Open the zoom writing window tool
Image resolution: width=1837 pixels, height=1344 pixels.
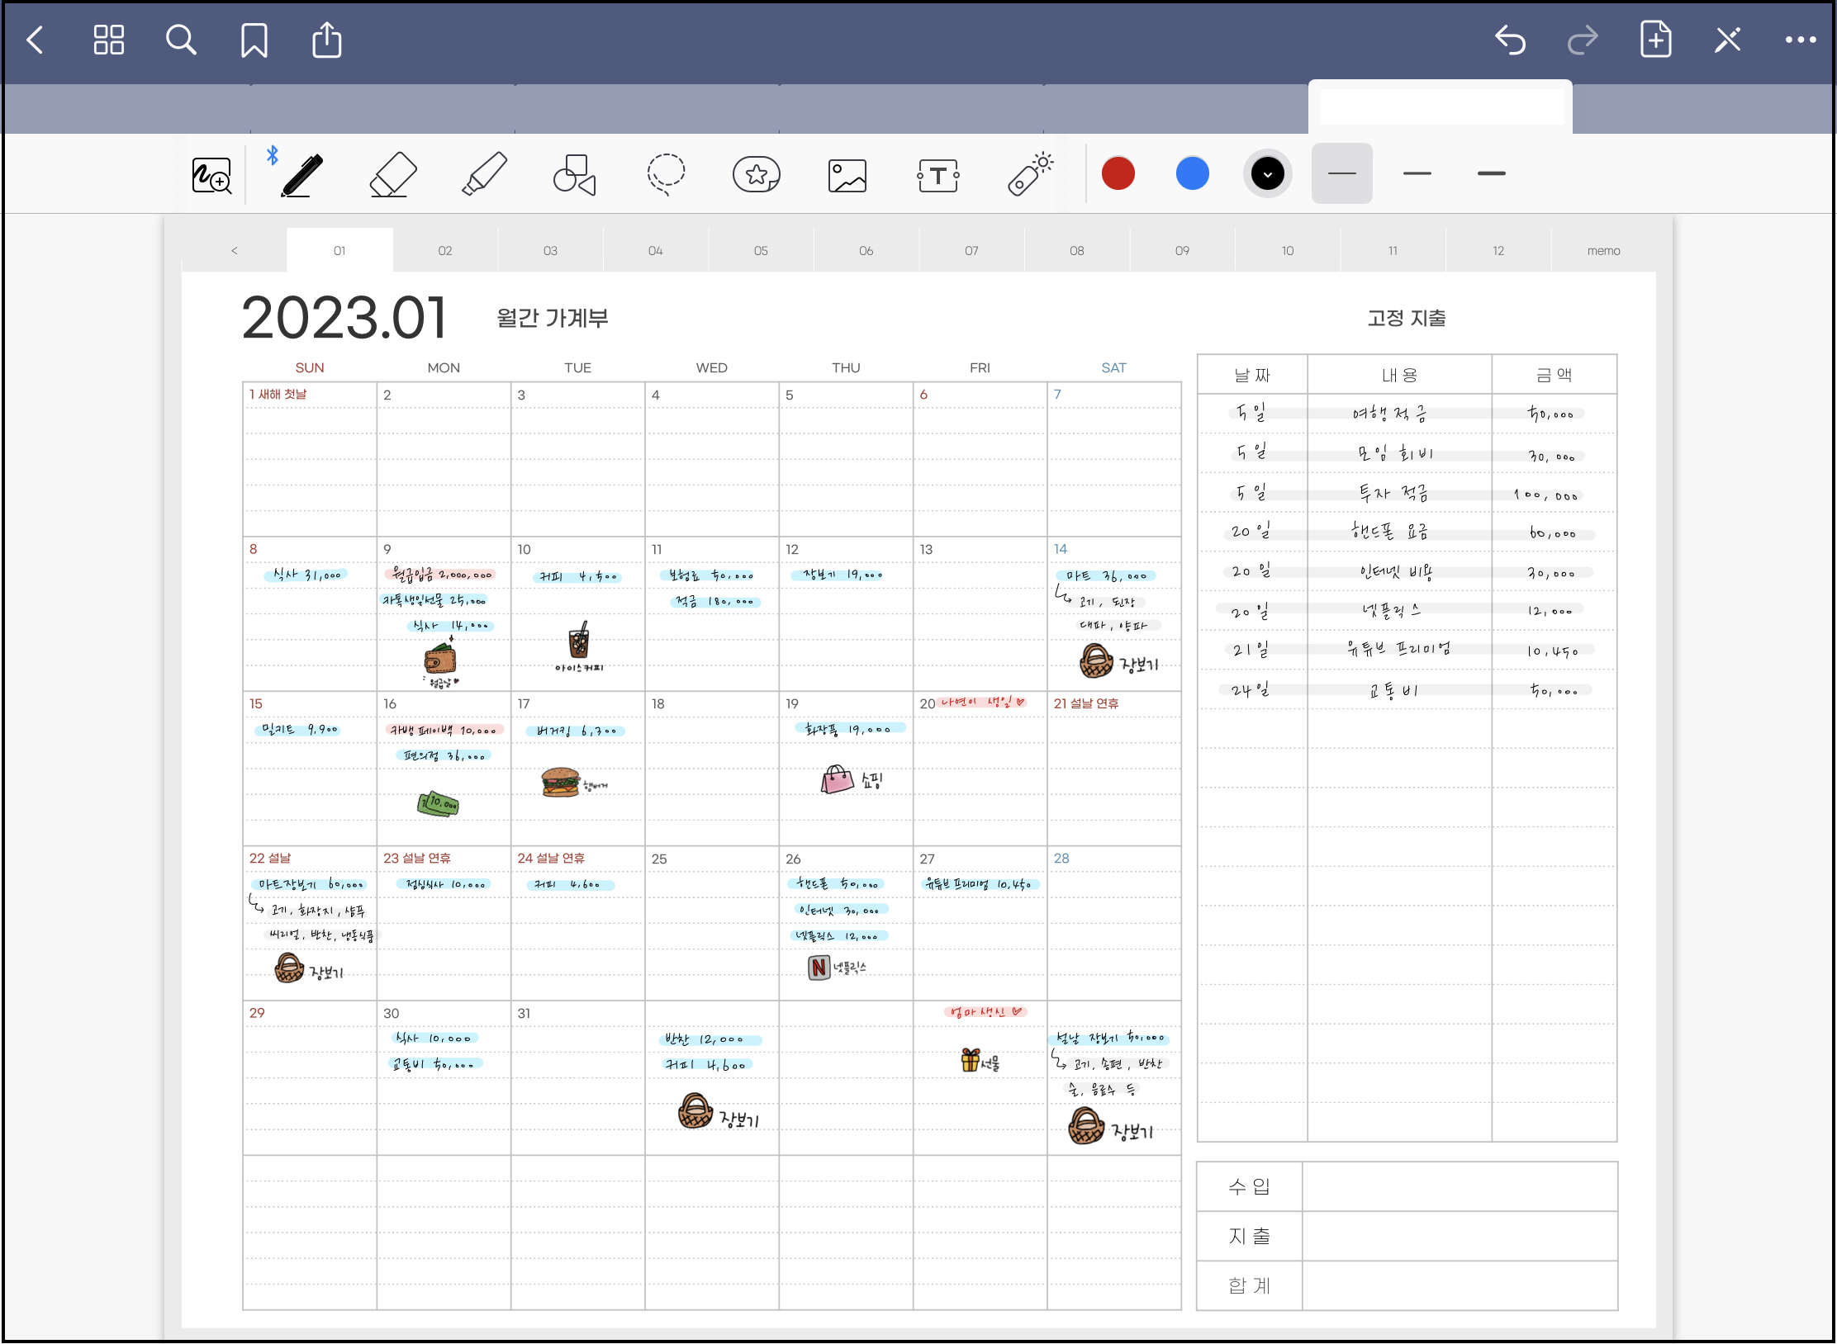click(211, 176)
